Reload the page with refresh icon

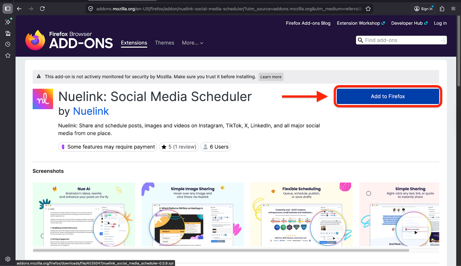[x=42, y=9]
